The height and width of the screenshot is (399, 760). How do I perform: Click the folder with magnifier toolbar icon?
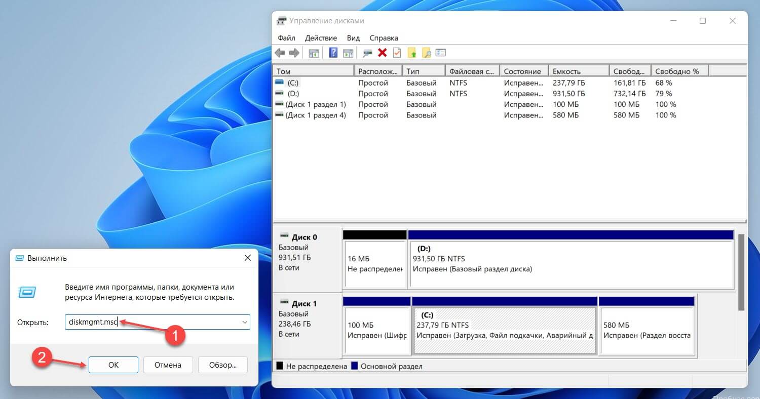tap(426, 53)
